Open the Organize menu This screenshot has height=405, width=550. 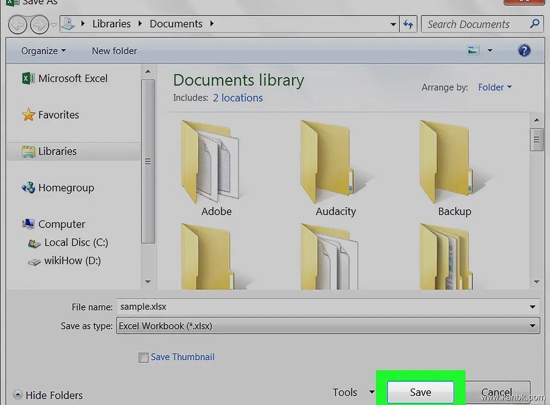[x=43, y=51]
